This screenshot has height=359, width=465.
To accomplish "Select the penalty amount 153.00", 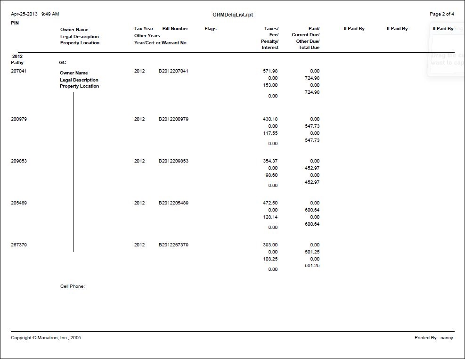I will (270, 85).
